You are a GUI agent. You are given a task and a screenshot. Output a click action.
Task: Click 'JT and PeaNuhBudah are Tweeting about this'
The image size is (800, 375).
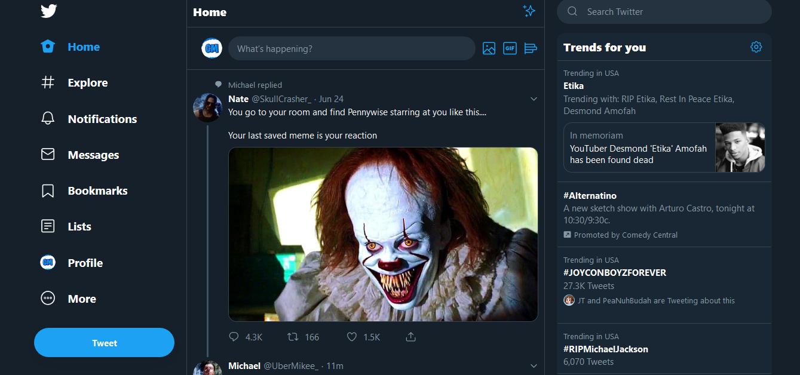pos(657,300)
